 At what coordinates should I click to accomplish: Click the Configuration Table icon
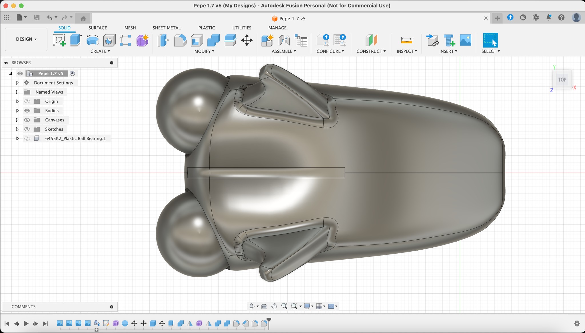point(340,40)
